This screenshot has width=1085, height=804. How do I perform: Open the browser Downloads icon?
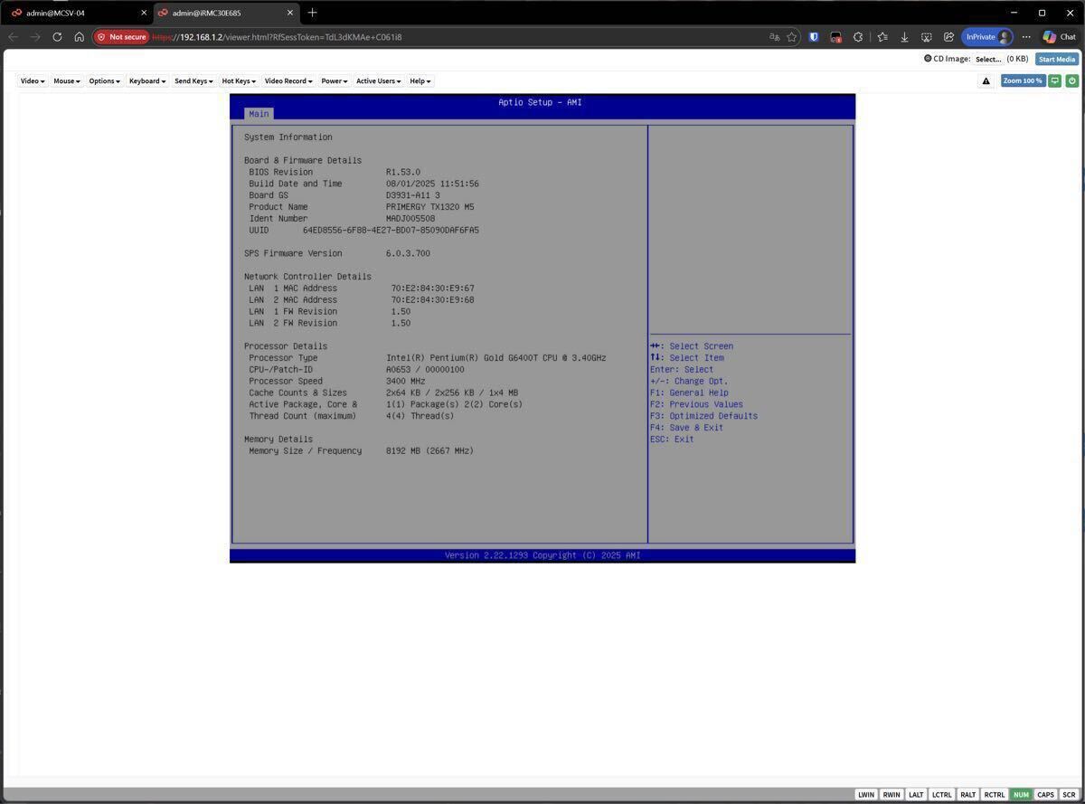click(x=904, y=37)
